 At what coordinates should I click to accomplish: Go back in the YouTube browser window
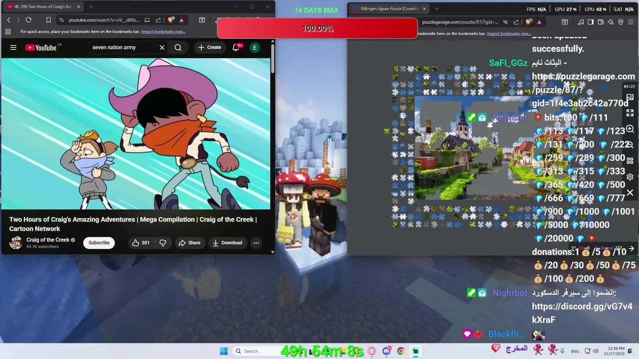[8, 20]
